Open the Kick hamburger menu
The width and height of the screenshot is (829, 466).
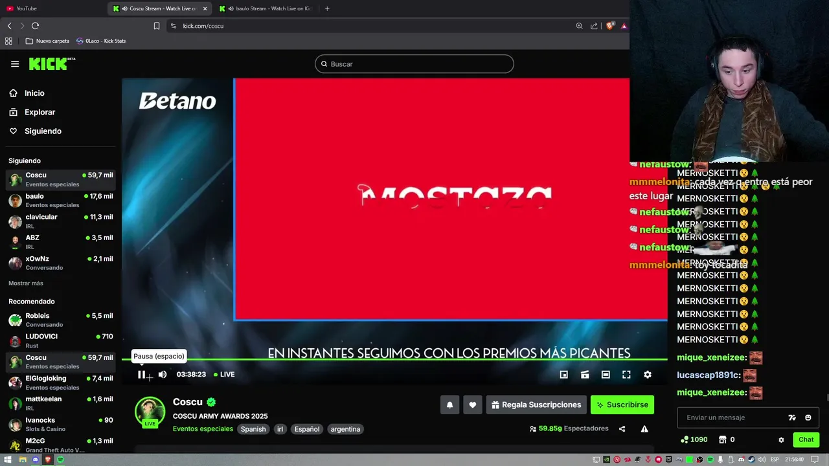[15, 64]
